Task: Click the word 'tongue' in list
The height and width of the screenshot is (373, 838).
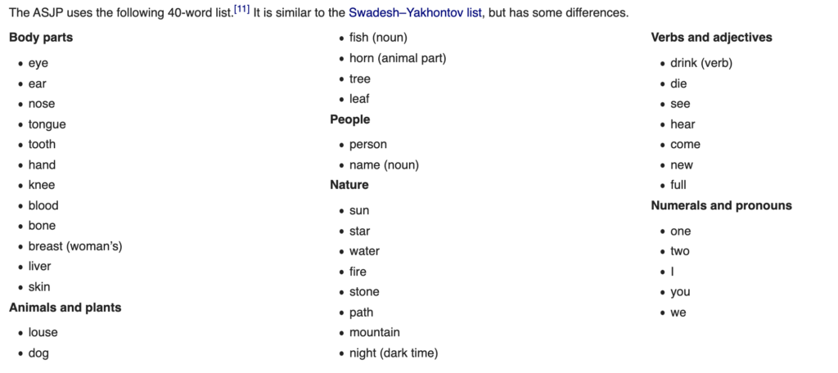Action: [x=47, y=124]
